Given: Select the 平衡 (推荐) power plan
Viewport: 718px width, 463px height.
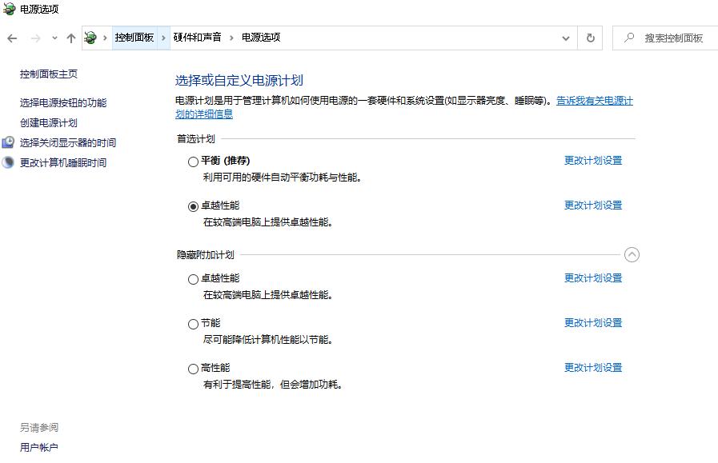Looking at the screenshot, I should coord(193,162).
